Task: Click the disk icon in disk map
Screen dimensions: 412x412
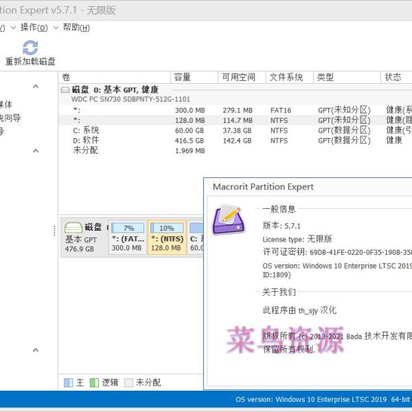Action: pos(72,227)
